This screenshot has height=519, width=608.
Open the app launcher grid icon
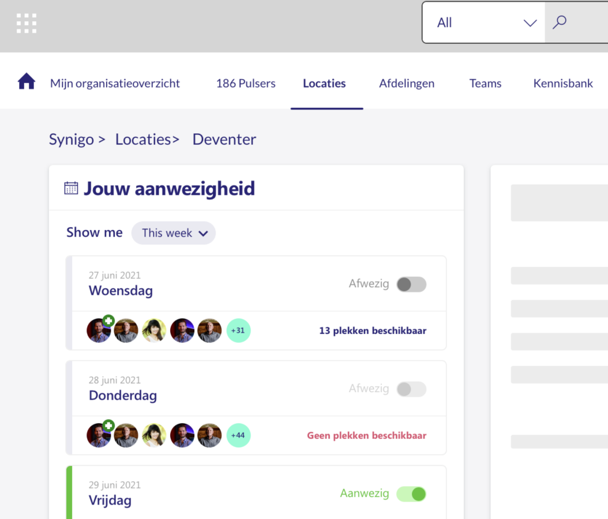tap(27, 23)
